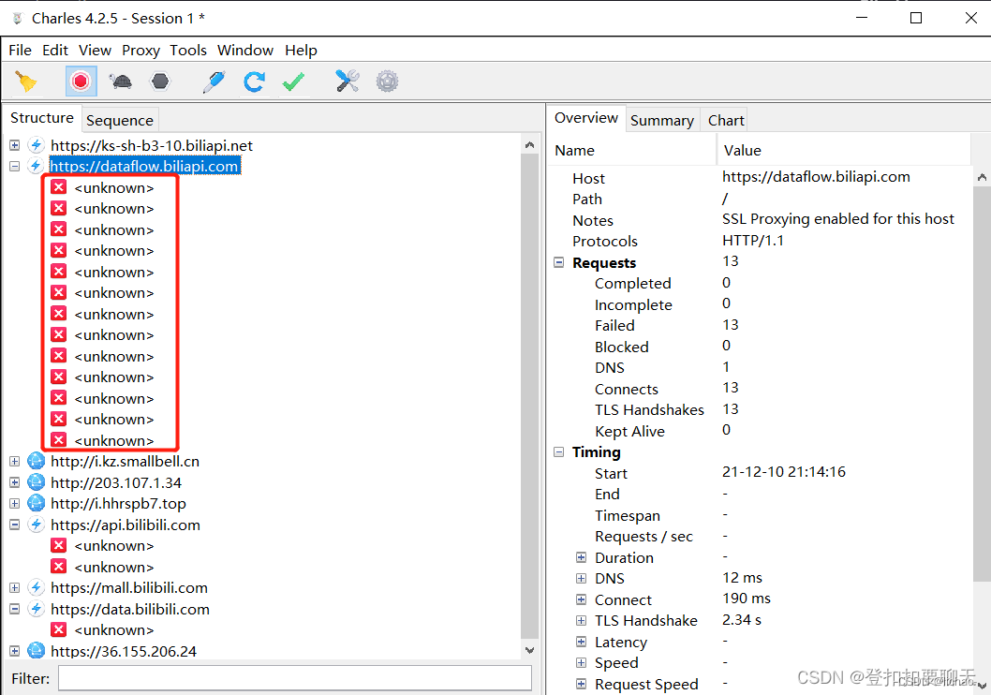Select http://i.kz.smallbell.cn tree entry
Screen dimensions: 991x695
click(x=126, y=461)
